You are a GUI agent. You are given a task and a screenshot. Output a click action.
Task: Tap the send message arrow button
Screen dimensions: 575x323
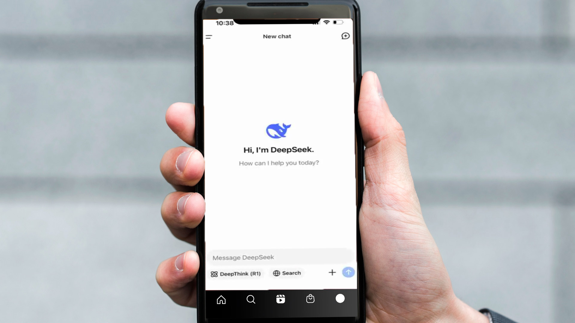click(347, 273)
